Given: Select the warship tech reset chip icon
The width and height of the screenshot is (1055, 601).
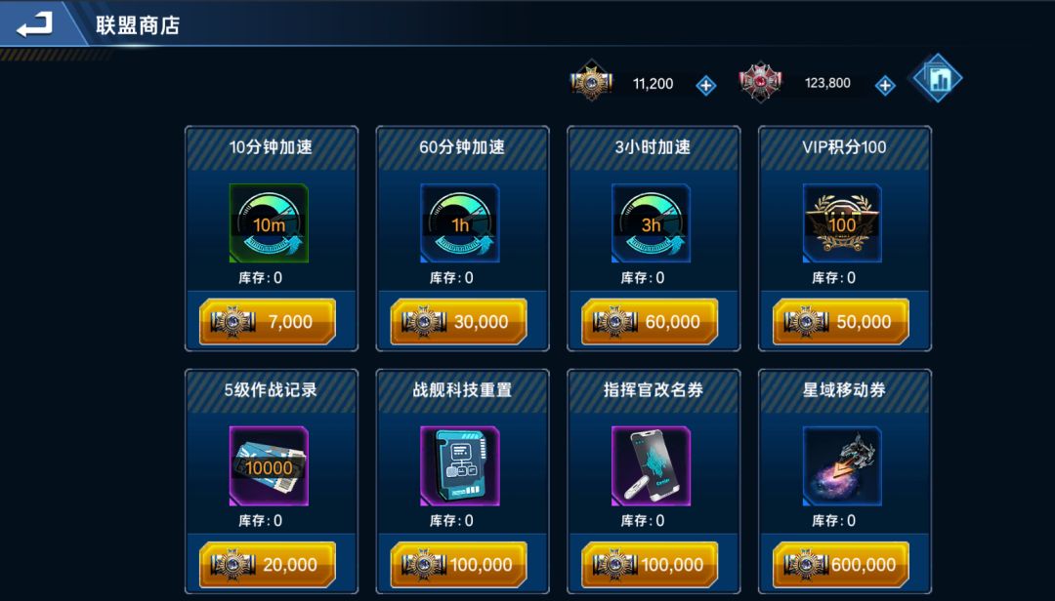Looking at the screenshot, I should click(x=459, y=466).
